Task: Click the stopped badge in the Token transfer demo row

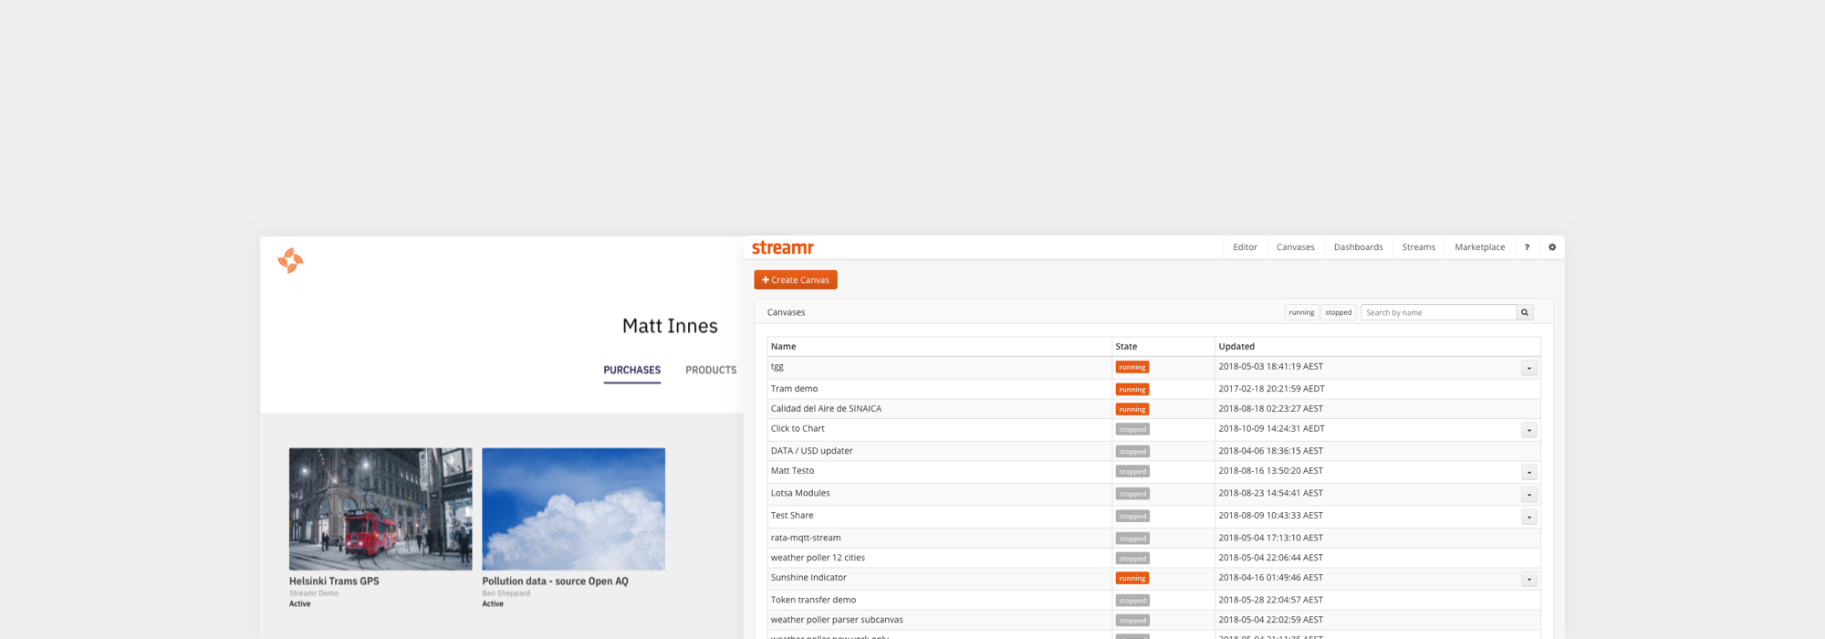Action: [x=1132, y=601]
